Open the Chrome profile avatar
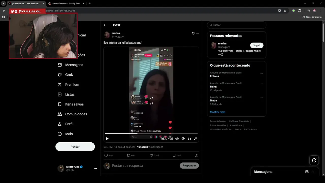 315,11
